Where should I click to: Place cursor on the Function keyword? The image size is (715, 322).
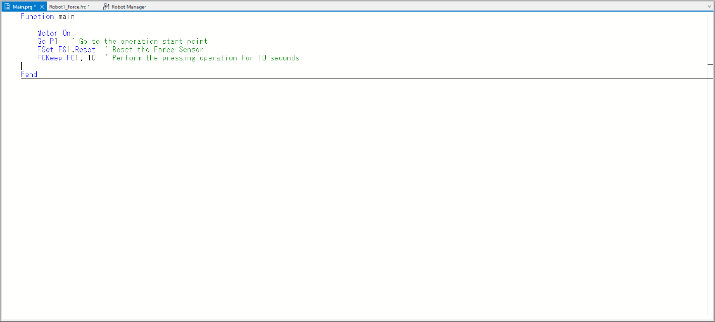coord(37,17)
